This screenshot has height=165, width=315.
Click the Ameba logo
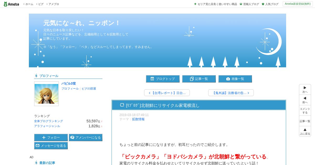coord(11,4)
